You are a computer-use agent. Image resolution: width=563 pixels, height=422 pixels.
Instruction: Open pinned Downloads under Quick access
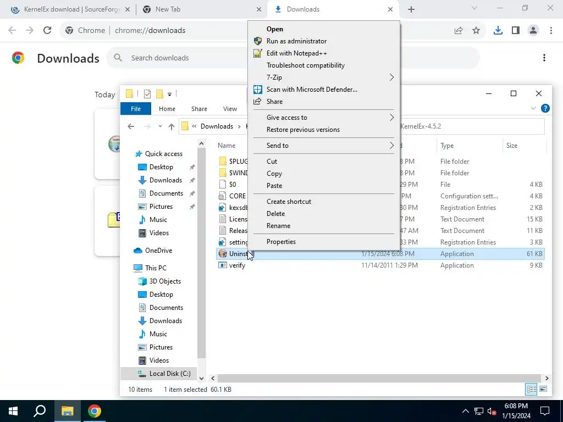(x=165, y=180)
